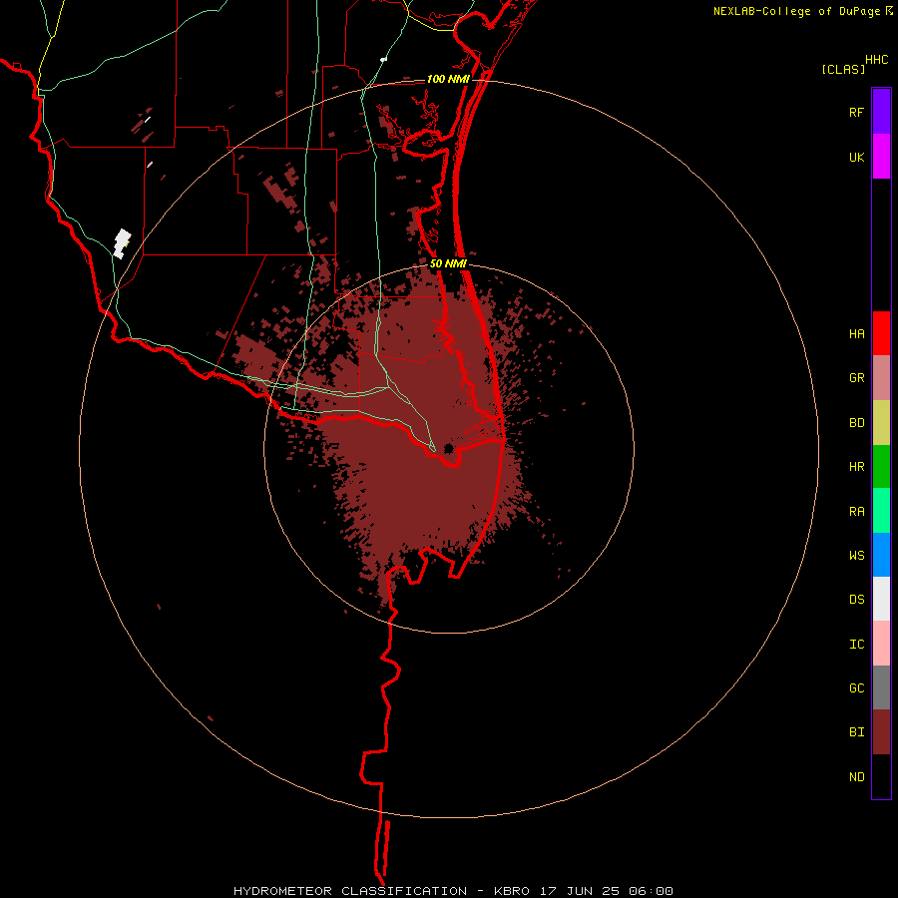898x898 pixels.
Task: Click the 100 NMI range ring label
Action: [x=448, y=79]
